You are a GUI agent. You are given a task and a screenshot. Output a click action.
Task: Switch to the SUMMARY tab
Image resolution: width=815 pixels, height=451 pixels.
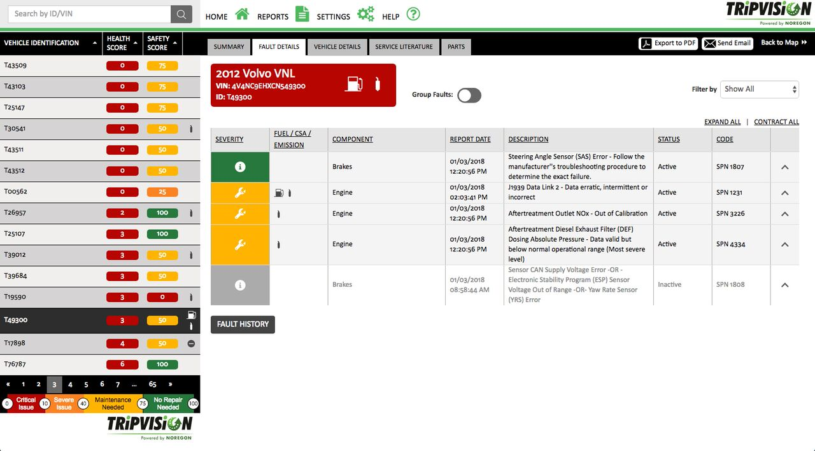[x=229, y=46]
